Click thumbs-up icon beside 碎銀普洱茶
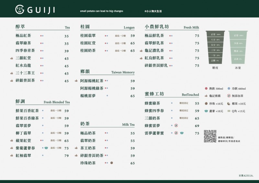The image size is (259, 183). [12, 81]
